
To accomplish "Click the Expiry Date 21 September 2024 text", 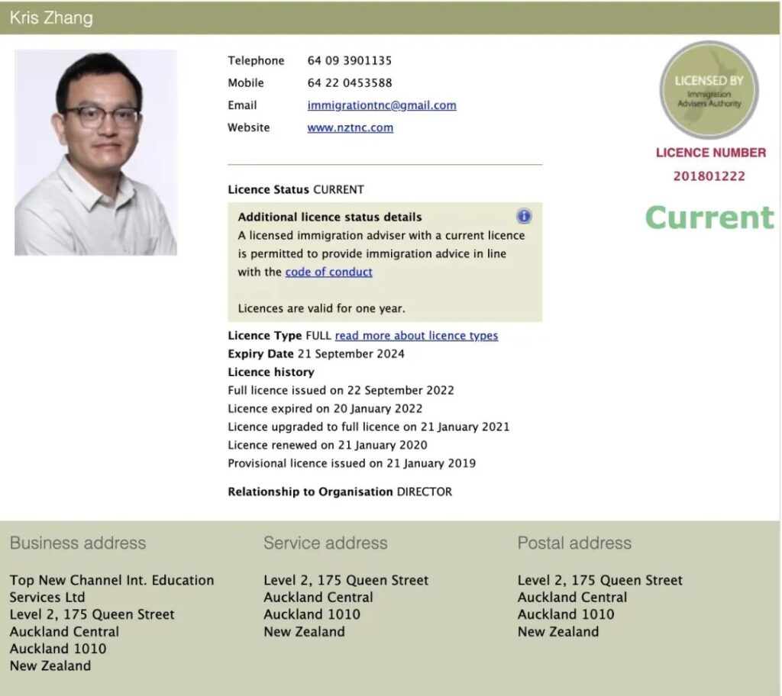I will (316, 354).
